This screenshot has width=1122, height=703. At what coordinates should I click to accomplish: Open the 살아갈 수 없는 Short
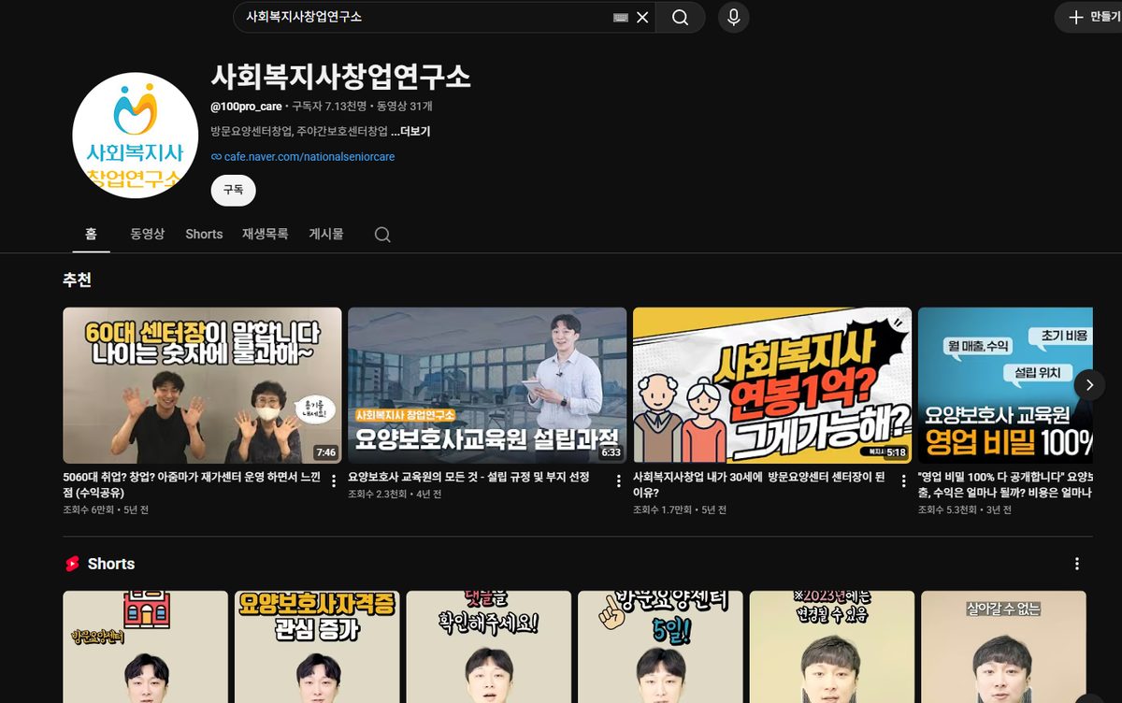click(1003, 647)
